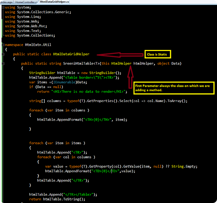Click the String.Empty expression

point(184,166)
